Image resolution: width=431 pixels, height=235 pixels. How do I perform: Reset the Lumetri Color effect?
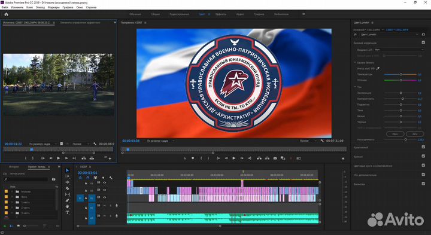(x=423, y=35)
